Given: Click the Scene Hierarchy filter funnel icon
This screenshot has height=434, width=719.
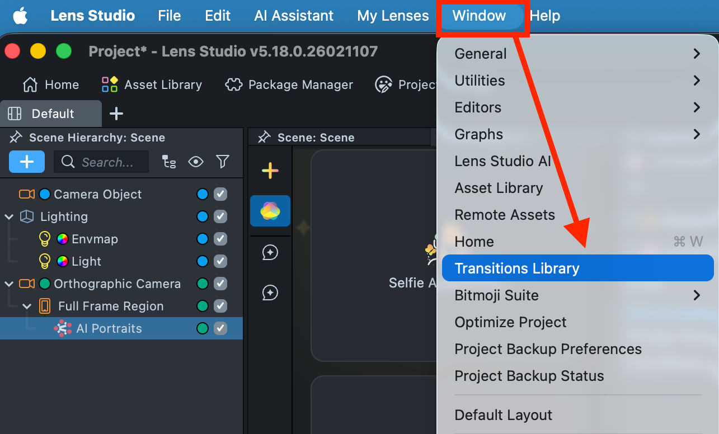Looking at the screenshot, I should [x=223, y=162].
